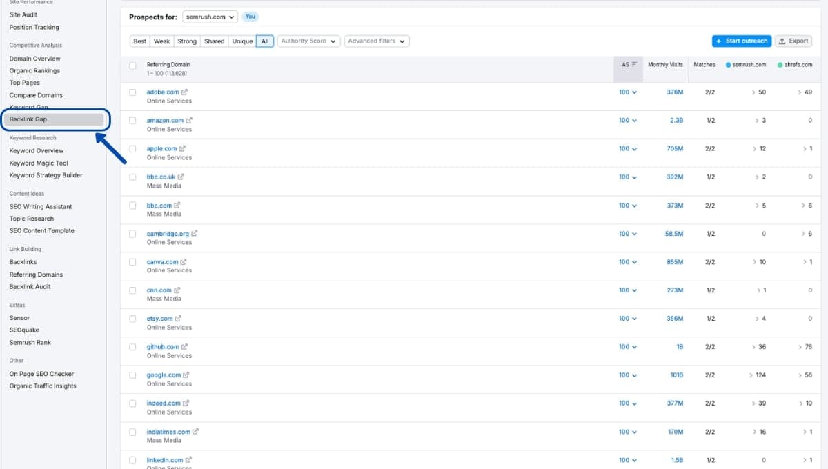Check the adobe.com row checkbox
The width and height of the screenshot is (828, 469).
132,92
